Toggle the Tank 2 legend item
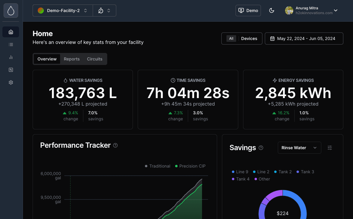This screenshot has height=219, width=353. 283,172
